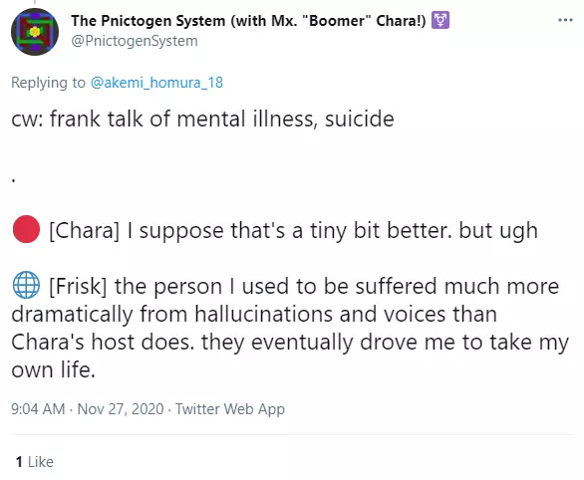The image size is (584, 480).
Task: Open the @akemi_homura_18 mention link
Action: pyautogui.click(x=156, y=83)
